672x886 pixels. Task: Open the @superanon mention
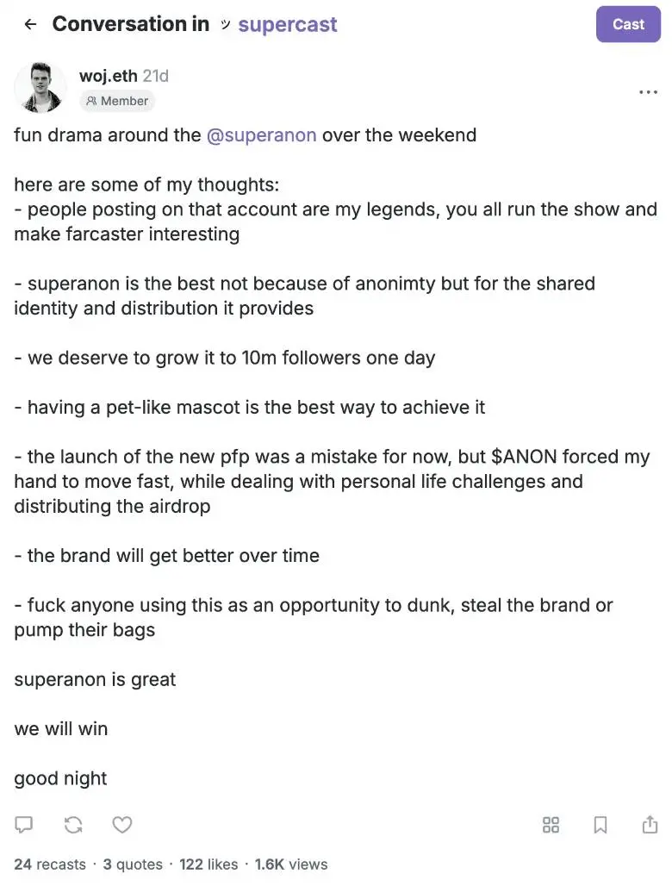(261, 135)
